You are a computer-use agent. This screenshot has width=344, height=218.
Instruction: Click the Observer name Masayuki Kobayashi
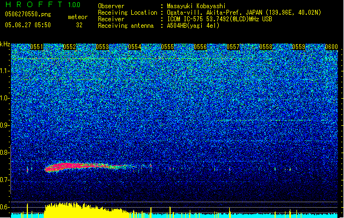(x=196, y=6)
